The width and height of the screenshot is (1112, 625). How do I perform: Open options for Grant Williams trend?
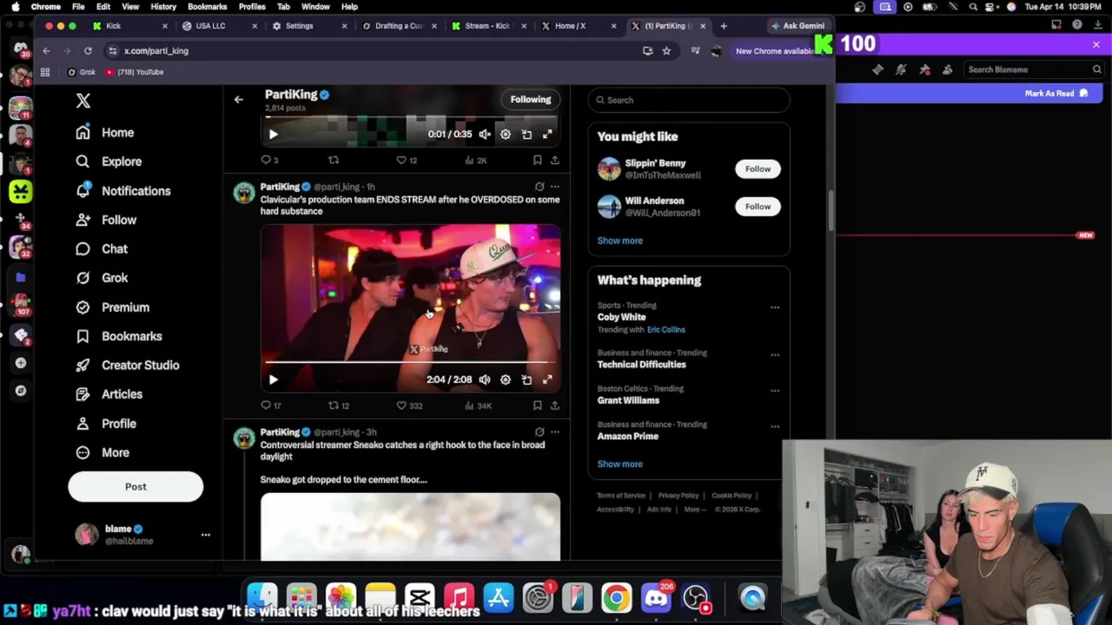[x=775, y=391]
